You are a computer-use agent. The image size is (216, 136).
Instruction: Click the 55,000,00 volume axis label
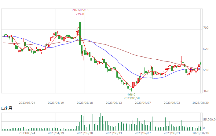click(x=210, y=120)
